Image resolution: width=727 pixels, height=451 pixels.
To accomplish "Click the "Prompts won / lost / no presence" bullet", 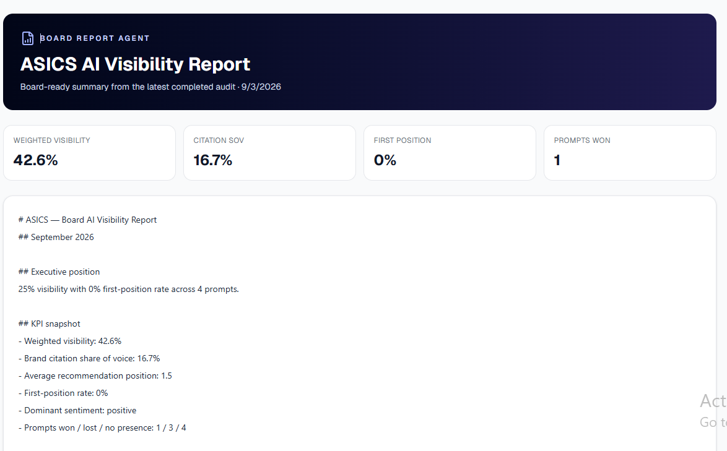I will tap(102, 428).
